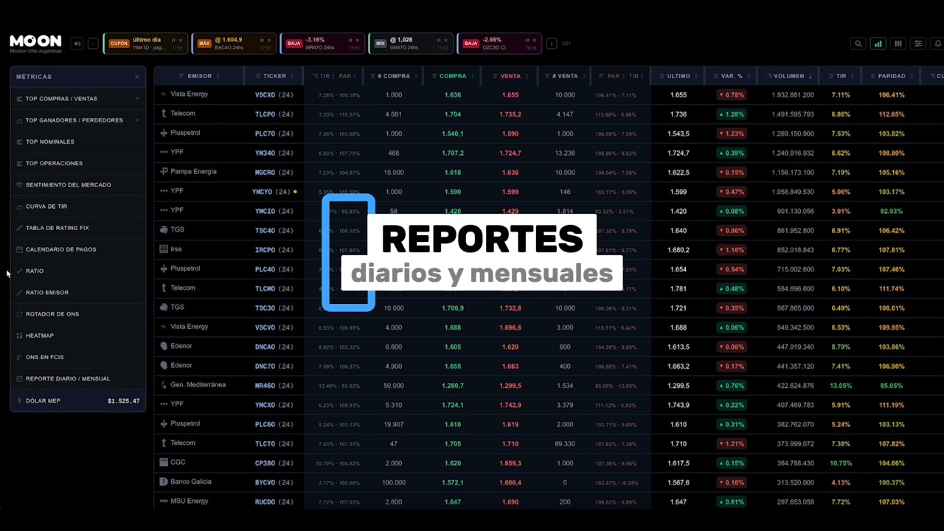Viewport: 944px width, 531px height.
Task: Sort by red Venta price column
Action: pyautogui.click(x=510, y=76)
